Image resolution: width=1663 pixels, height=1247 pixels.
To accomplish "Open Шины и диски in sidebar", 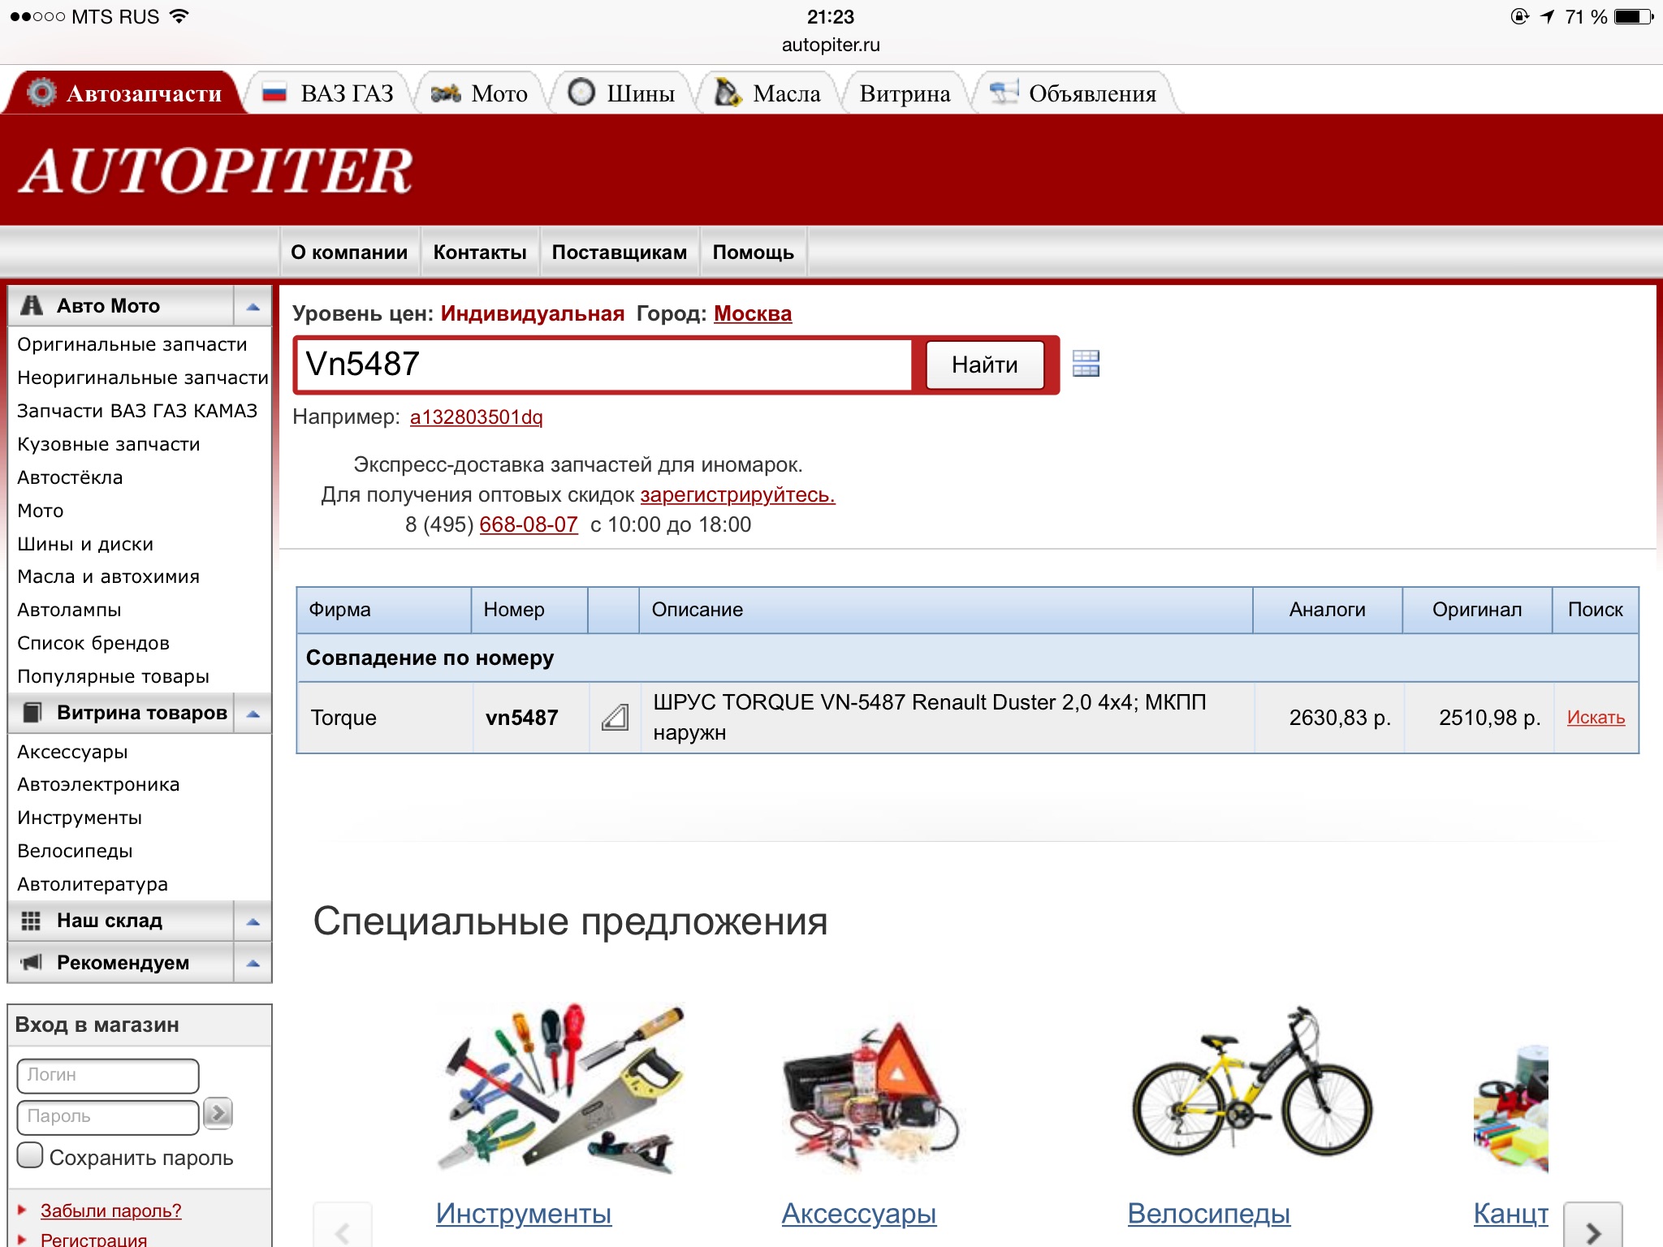I will [x=85, y=544].
